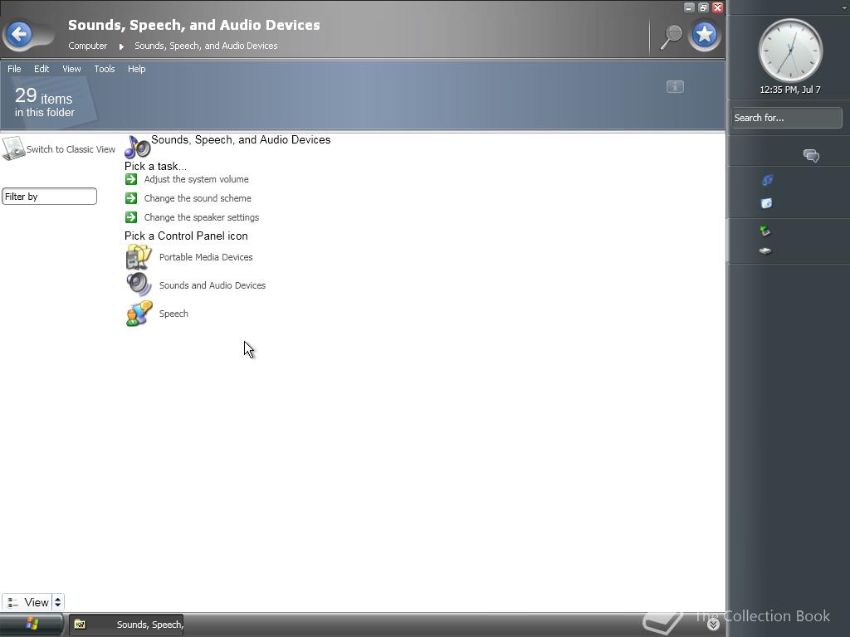850x637 pixels.
Task: Click into the Search for... box
Action: click(x=787, y=118)
